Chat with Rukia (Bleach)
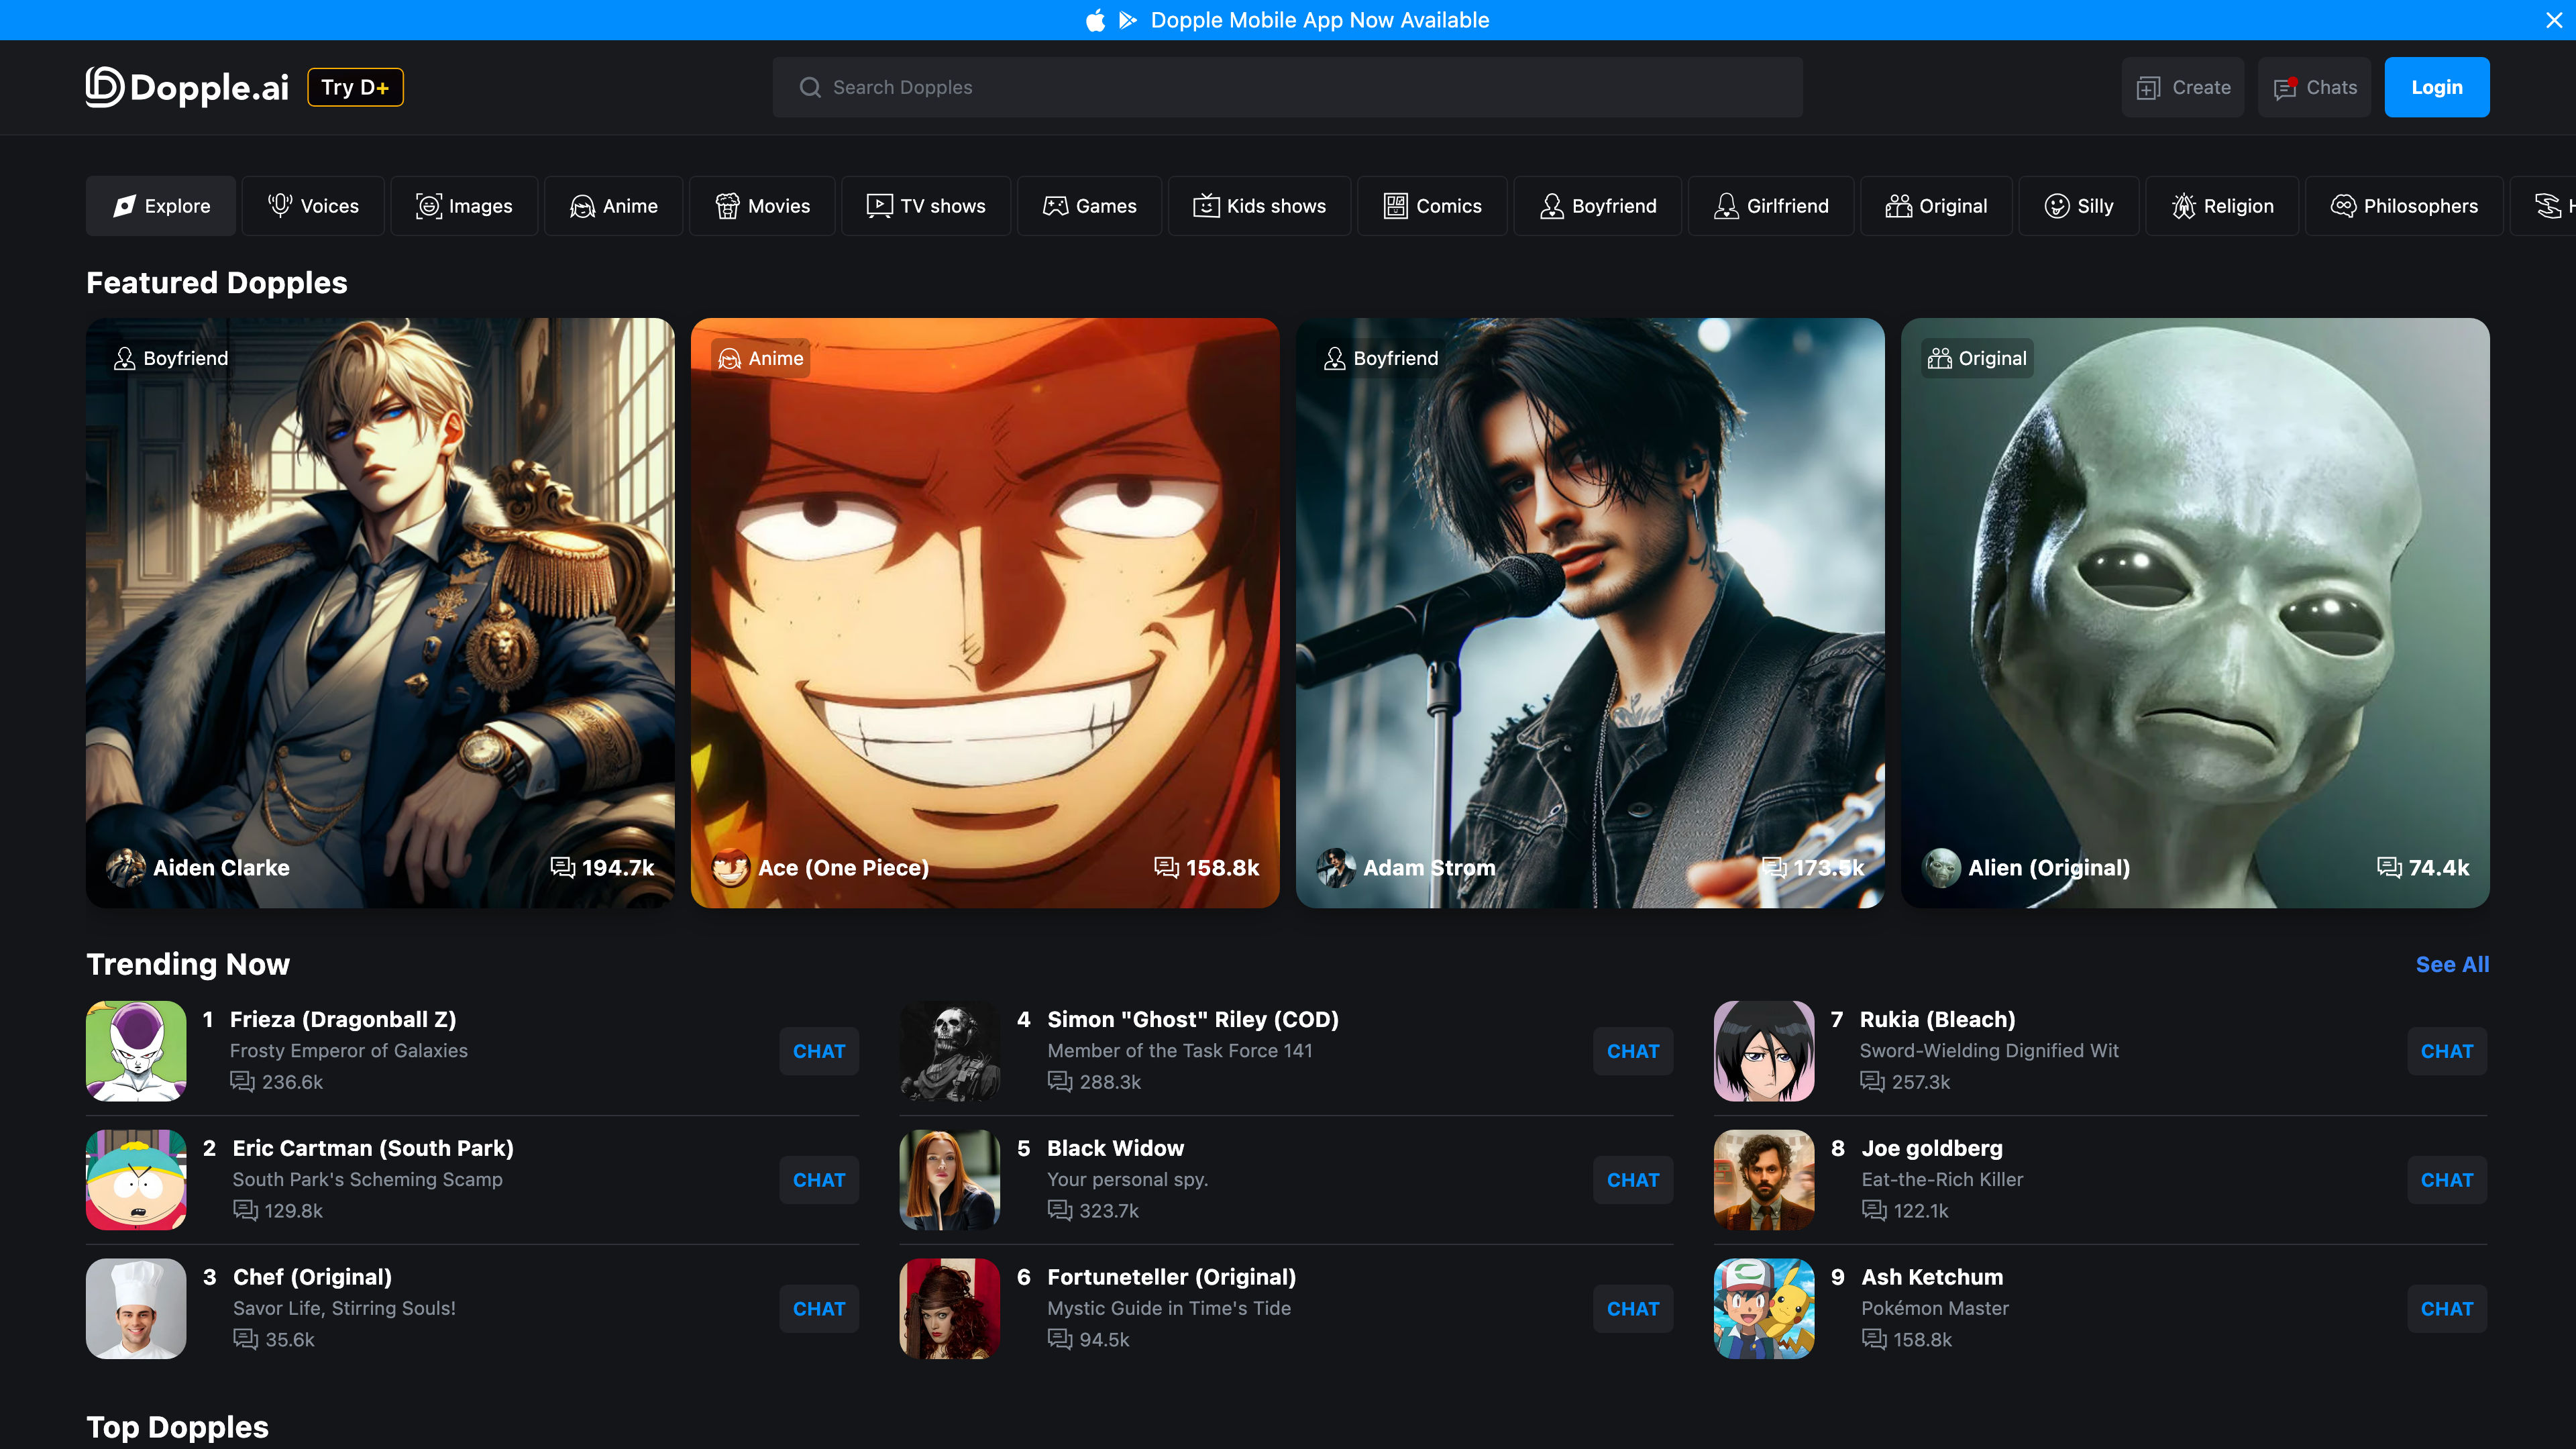Viewport: 2576px width, 1449px height. [x=2447, y=1051]
